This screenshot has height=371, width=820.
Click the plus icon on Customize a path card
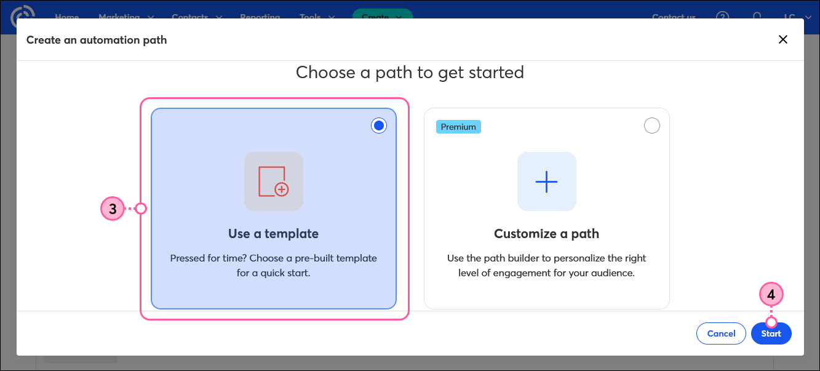[546, 181]
